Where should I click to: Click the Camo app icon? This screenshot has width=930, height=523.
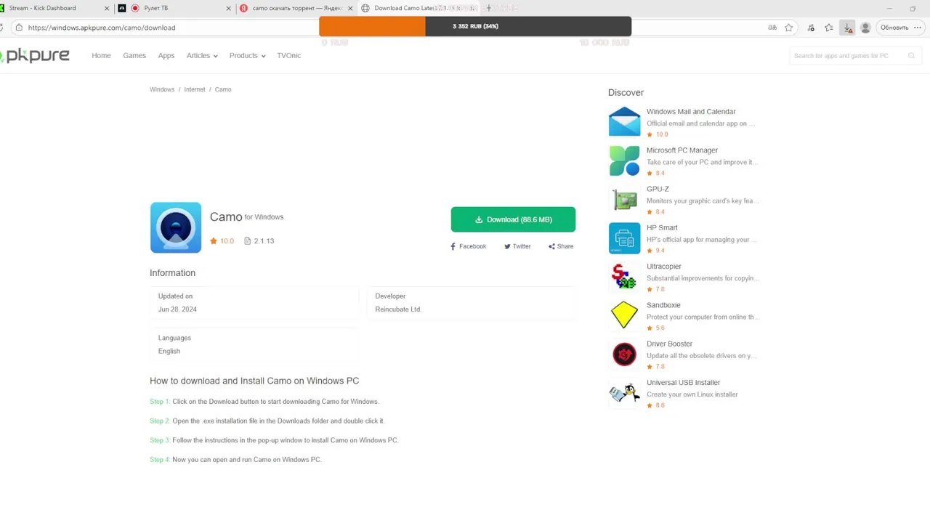(x=176, y=228)
